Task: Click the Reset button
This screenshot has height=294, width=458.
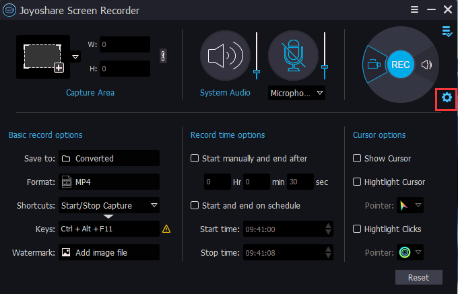Action: (x=418, y=277)
